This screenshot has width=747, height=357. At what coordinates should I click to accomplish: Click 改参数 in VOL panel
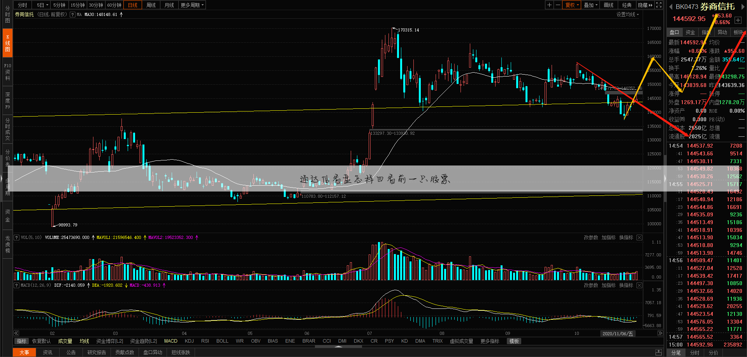(x=591, y=237)
